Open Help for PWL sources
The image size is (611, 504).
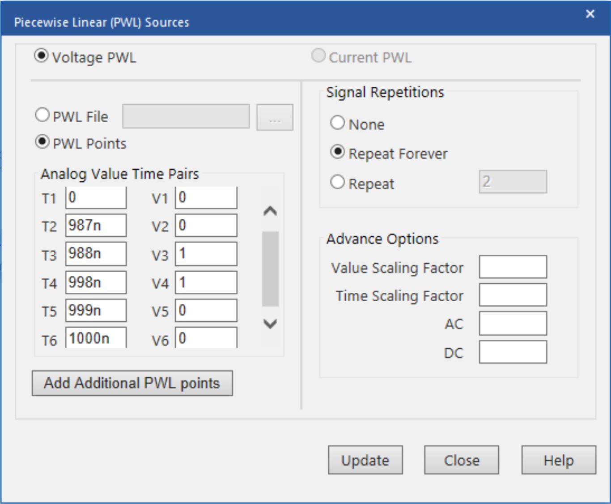tap(558, 460)
